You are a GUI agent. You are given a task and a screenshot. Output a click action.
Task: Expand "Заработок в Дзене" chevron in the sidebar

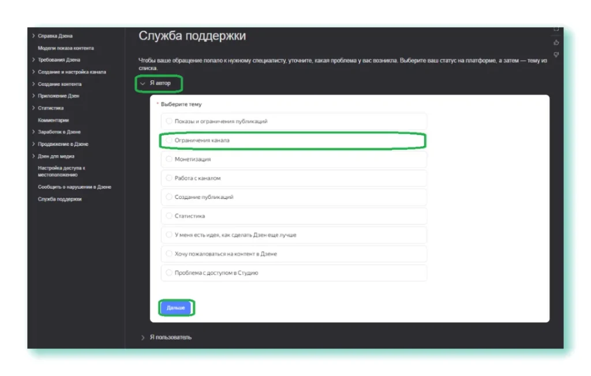[x=33, y=132]
